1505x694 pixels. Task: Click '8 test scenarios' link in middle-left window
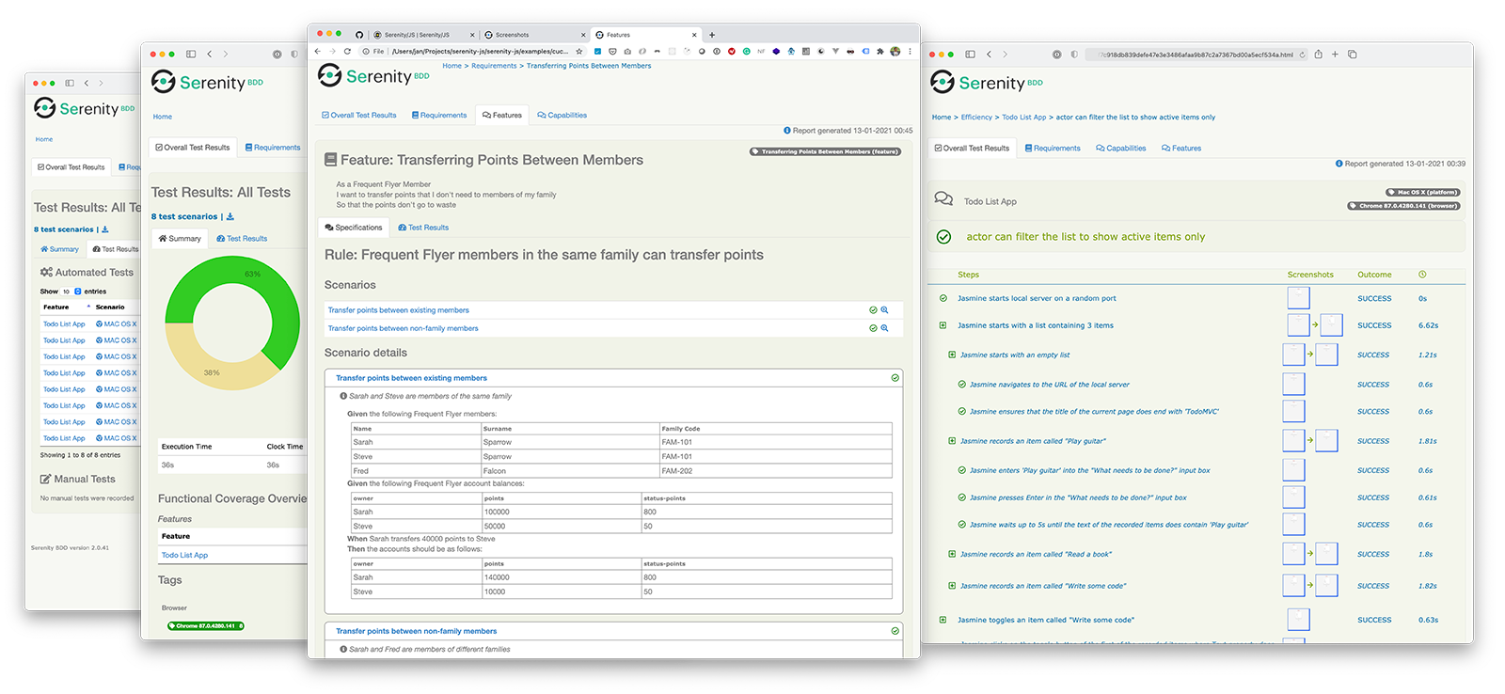click(184, 216)
